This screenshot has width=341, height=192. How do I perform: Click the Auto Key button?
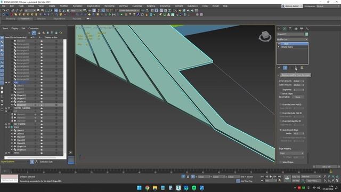tap(296, 177)
